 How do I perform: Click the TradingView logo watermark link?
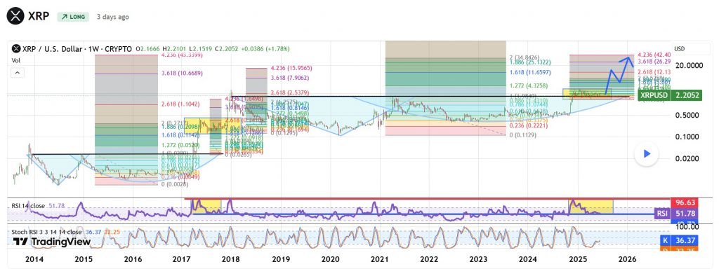(x=52, y=242)
